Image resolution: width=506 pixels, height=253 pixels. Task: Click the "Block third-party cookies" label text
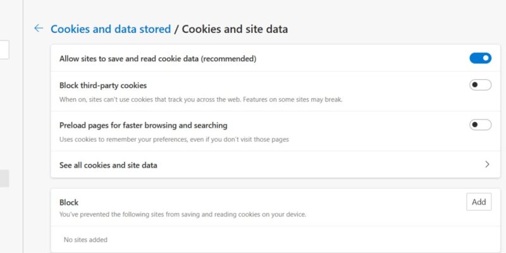(x=103, y=85)
